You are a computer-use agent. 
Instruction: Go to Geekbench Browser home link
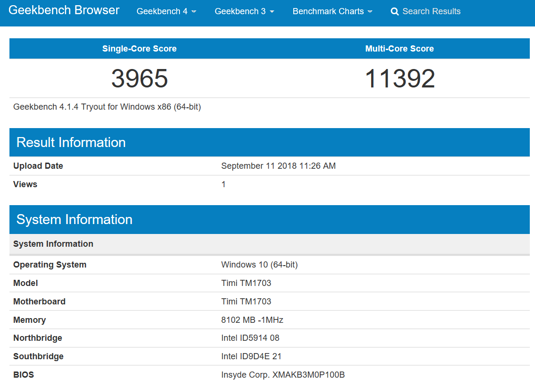pos(64,10)
